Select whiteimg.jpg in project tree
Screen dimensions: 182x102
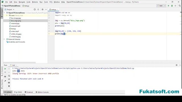[16, 37]
